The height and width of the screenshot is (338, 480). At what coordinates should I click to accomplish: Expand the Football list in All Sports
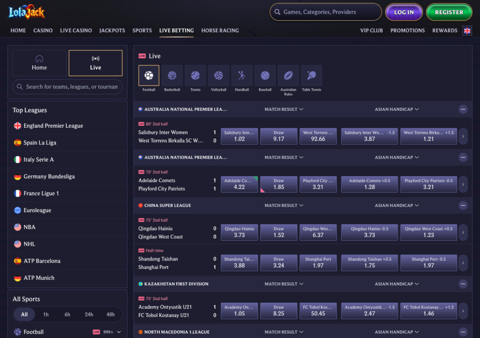point(119,332)
